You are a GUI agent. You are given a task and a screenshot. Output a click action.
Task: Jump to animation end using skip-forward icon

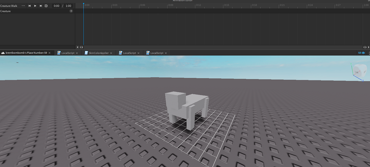click(x=41, y=6)
